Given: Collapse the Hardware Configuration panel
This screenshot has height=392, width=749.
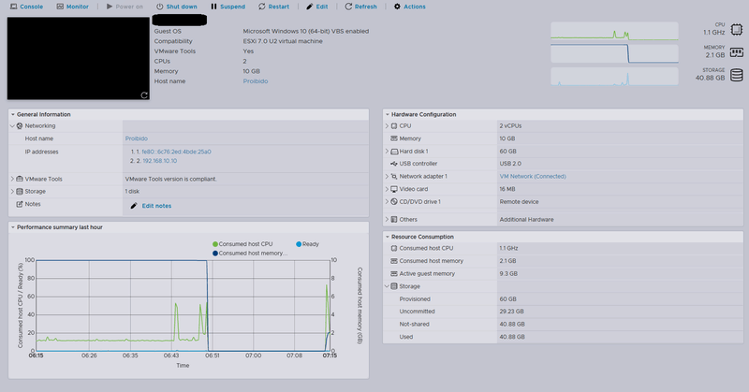Looking at the screenshot, I should click(x=388, y=114).
